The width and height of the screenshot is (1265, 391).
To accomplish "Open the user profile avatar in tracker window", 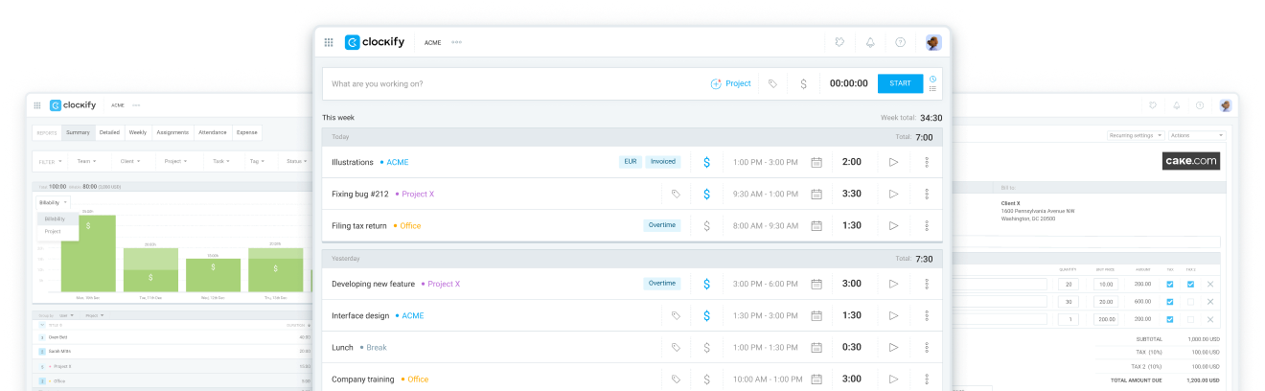I will point(933,42).
